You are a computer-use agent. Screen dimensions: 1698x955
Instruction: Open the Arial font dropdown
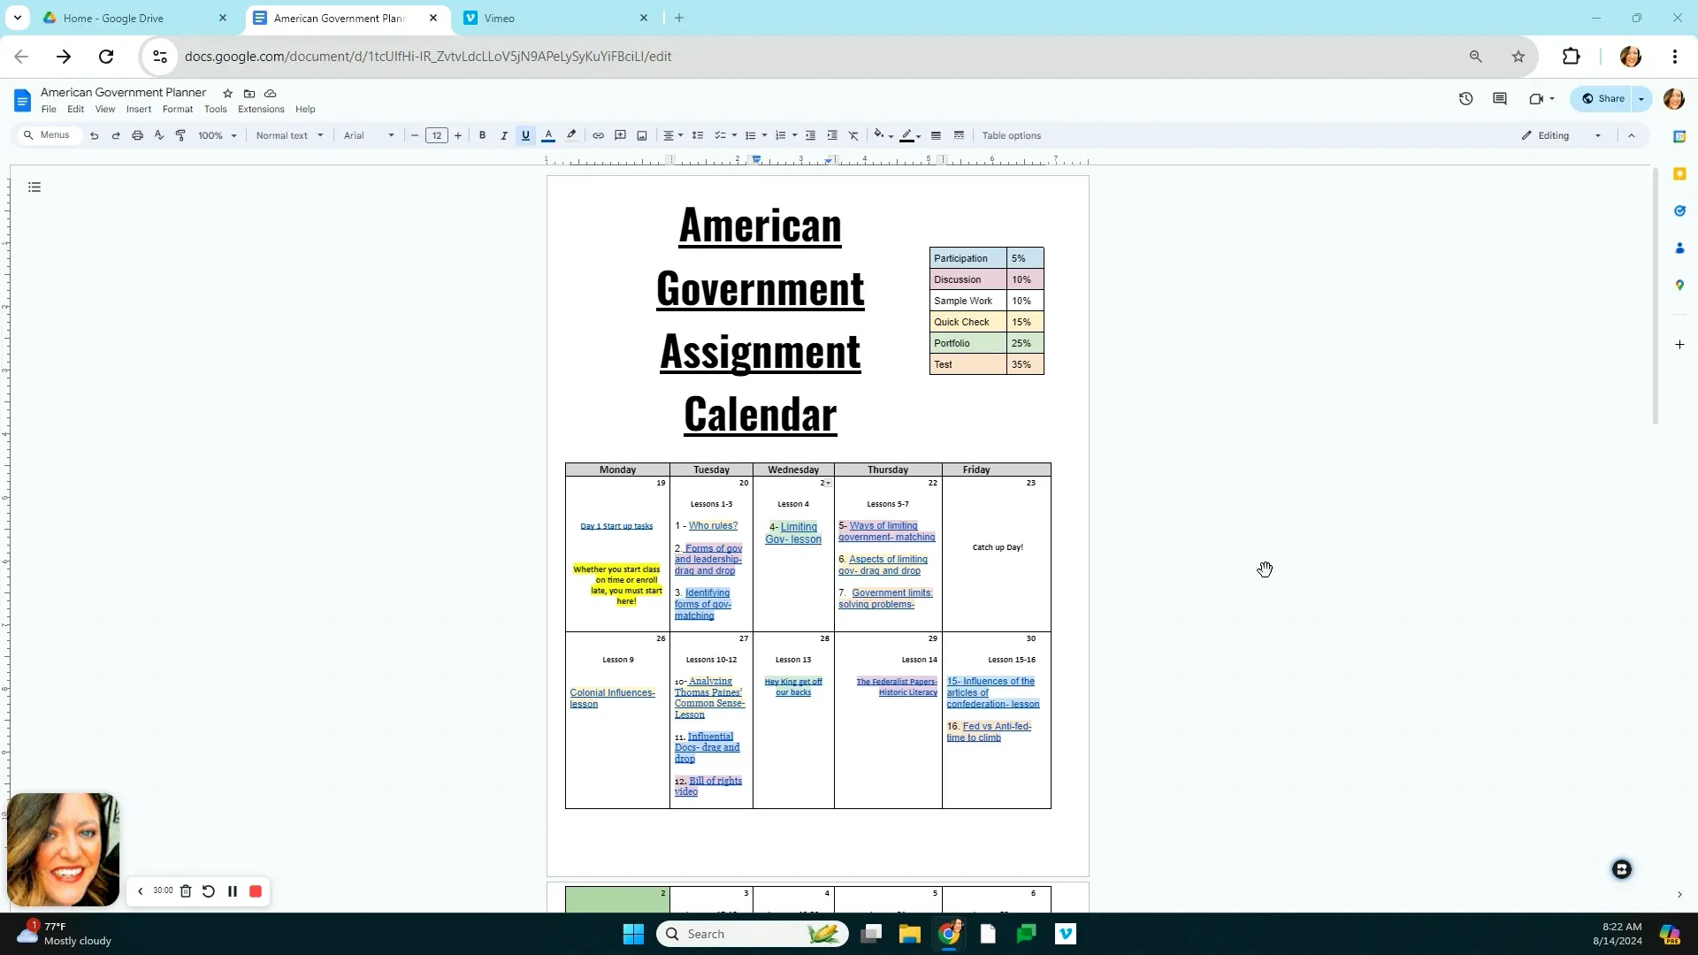coord(369,135)
